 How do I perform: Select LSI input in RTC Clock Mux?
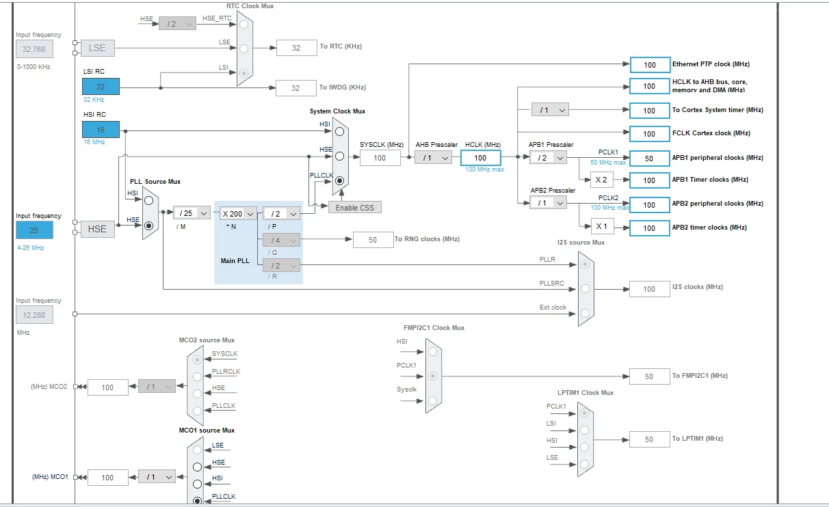(x=244, y=73)
